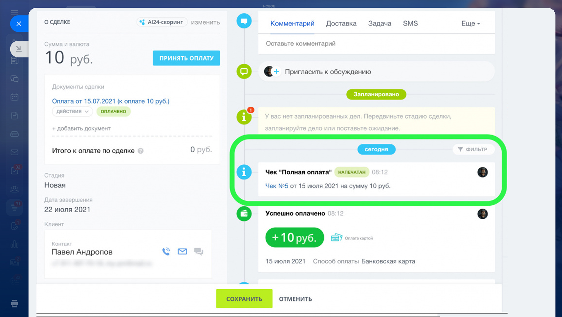The height and width of the screenshot is (317, 562).
Task: Switch to the Задача tab
Action: 379,23
